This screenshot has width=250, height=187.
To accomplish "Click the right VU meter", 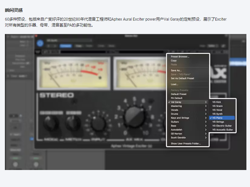I will 140,73.
